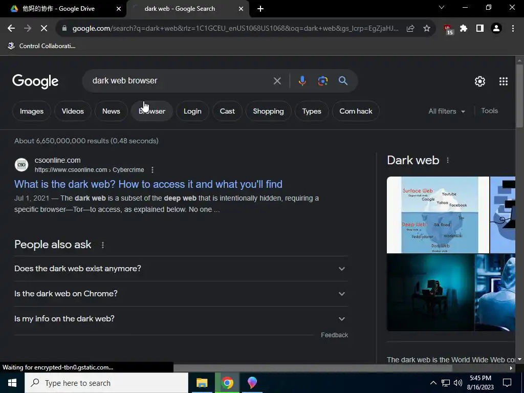Select the Com hack filter chip
Screen dimensions: 524x393
(x=356, y=111)
